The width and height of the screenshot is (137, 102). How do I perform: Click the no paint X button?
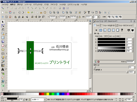tap(96, 30)
